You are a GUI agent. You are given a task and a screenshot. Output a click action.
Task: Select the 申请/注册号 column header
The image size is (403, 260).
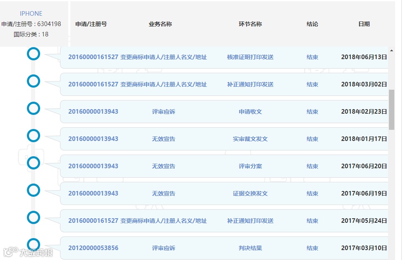[91, 24]
